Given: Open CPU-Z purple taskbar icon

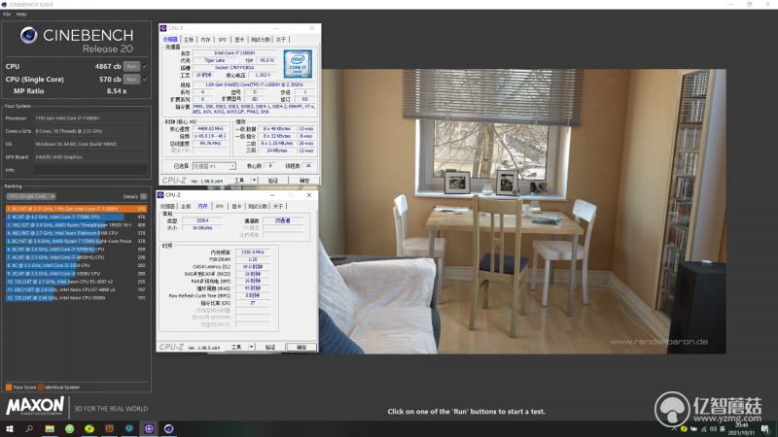Looking at the screenshot, I should [149, 428].
